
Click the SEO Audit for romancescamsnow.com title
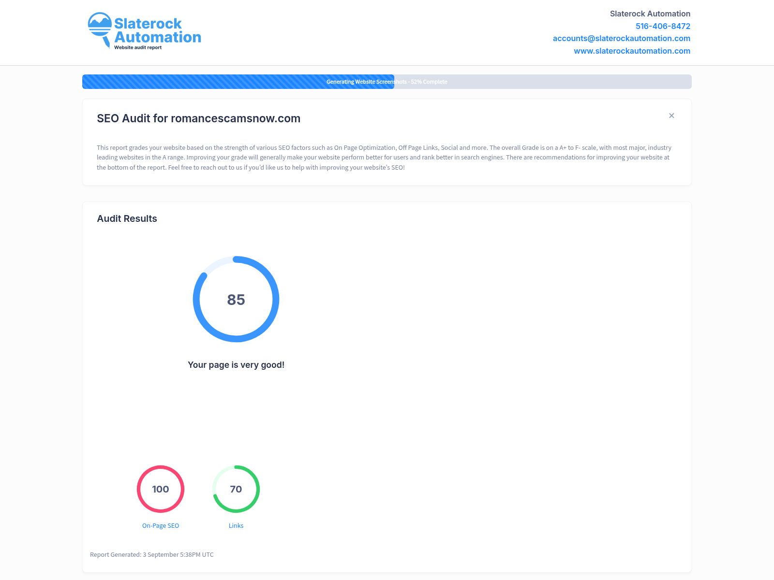pyautogui.click(x=198, y=118)
